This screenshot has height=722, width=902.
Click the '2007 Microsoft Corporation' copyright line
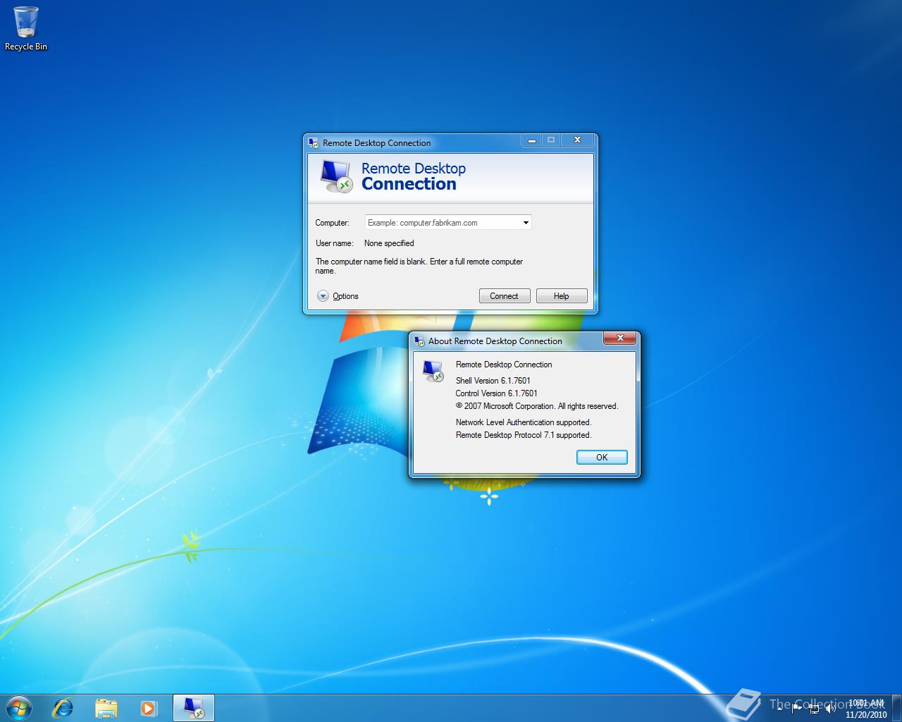pyautogui.click(x=537, y=406)
